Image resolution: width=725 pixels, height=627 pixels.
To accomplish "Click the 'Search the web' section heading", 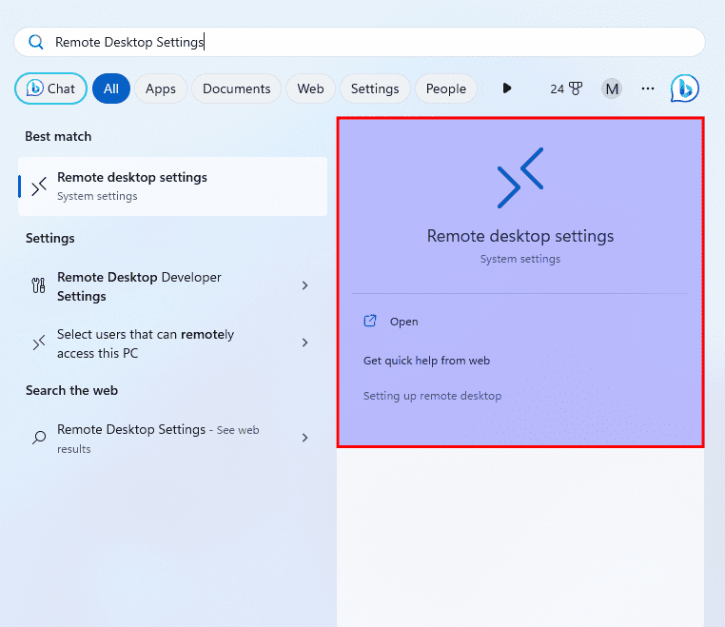I will click(71, 390).
